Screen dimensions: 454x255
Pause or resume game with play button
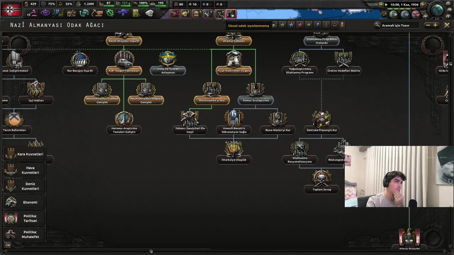coord(386,5)
